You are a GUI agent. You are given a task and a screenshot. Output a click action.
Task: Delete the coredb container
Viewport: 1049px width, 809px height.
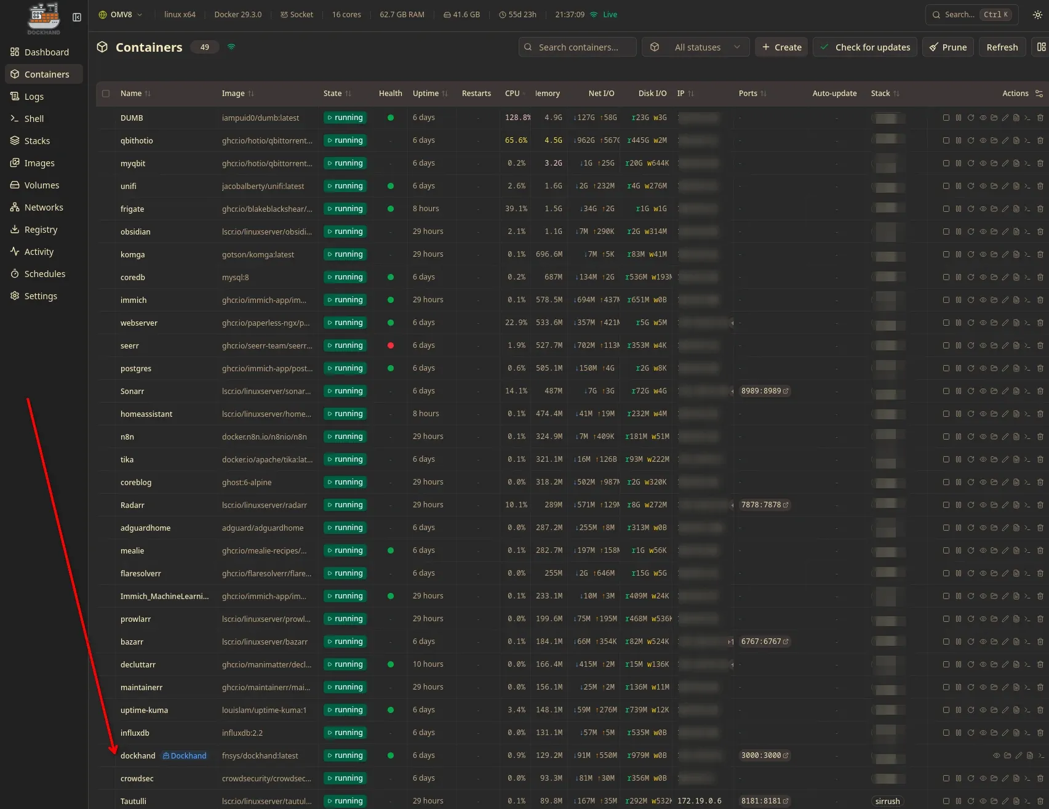1040,277
